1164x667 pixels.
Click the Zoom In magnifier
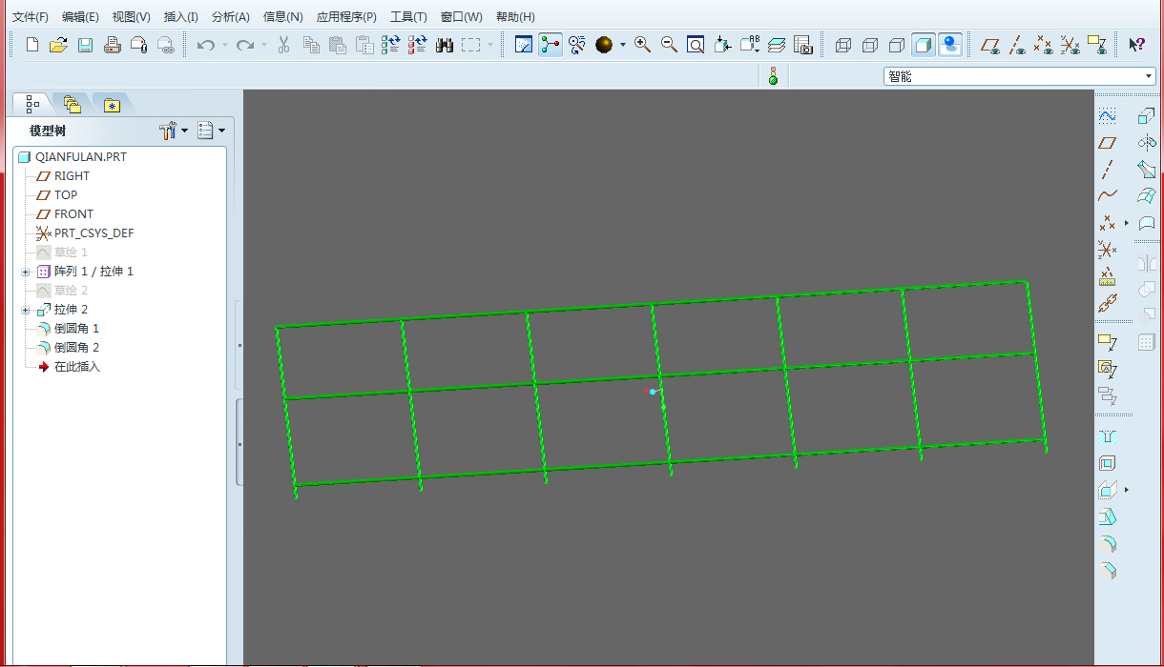643,45
